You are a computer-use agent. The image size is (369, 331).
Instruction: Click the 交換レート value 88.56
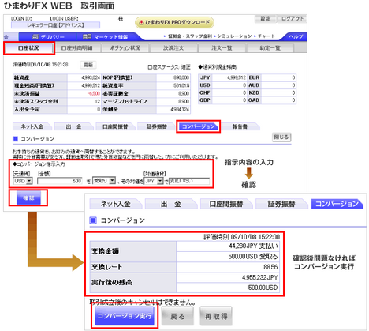pos(270,267)
